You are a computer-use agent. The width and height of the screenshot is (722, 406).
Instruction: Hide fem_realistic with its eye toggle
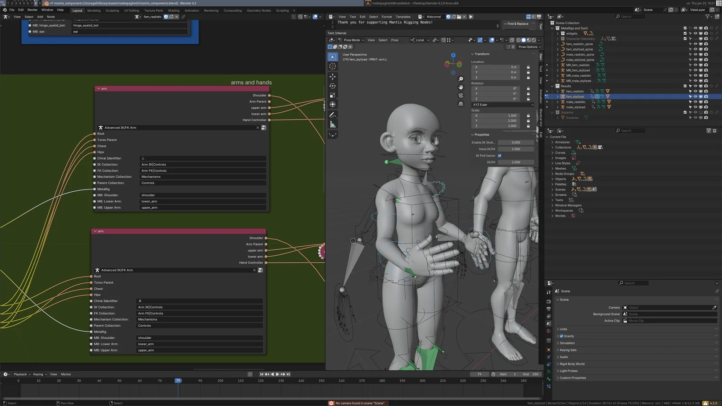pyautogui.click(x=695, y=91)
